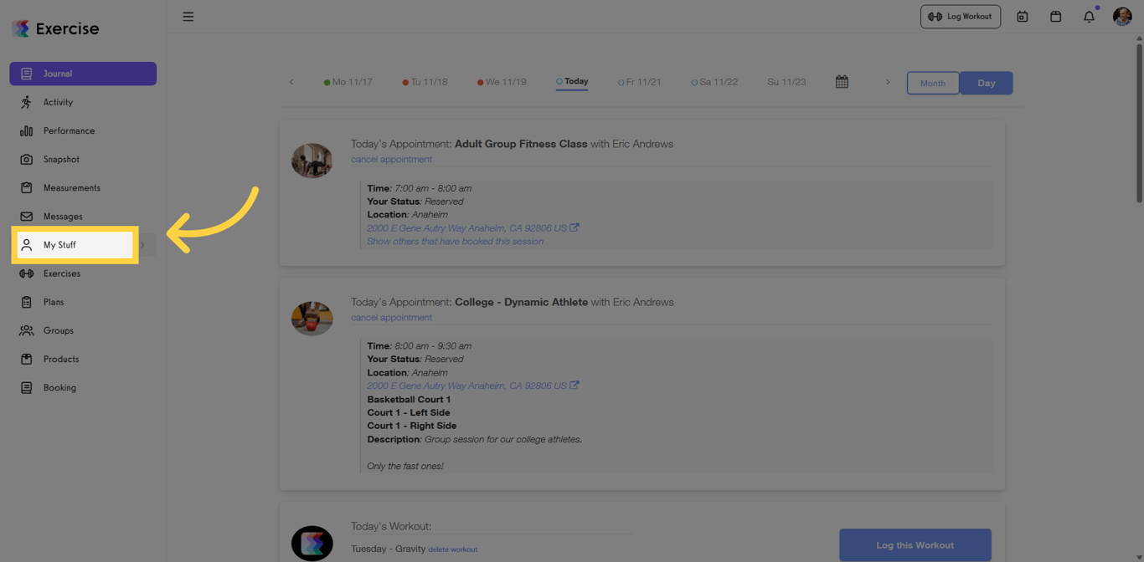Click the Performance bar chart icon
The width and height of the screenshot is (1144, 562).
(x=26, y=130)
